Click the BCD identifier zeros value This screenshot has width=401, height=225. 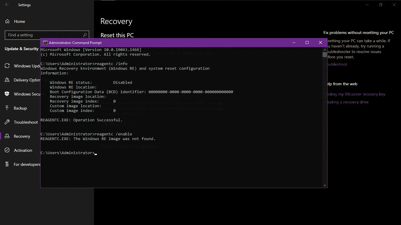[191, 92]
